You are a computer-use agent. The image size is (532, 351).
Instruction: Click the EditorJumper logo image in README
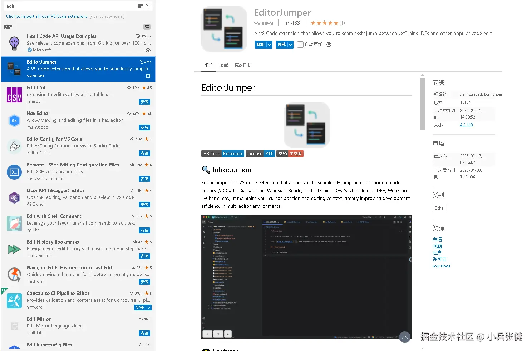(307, 125)
